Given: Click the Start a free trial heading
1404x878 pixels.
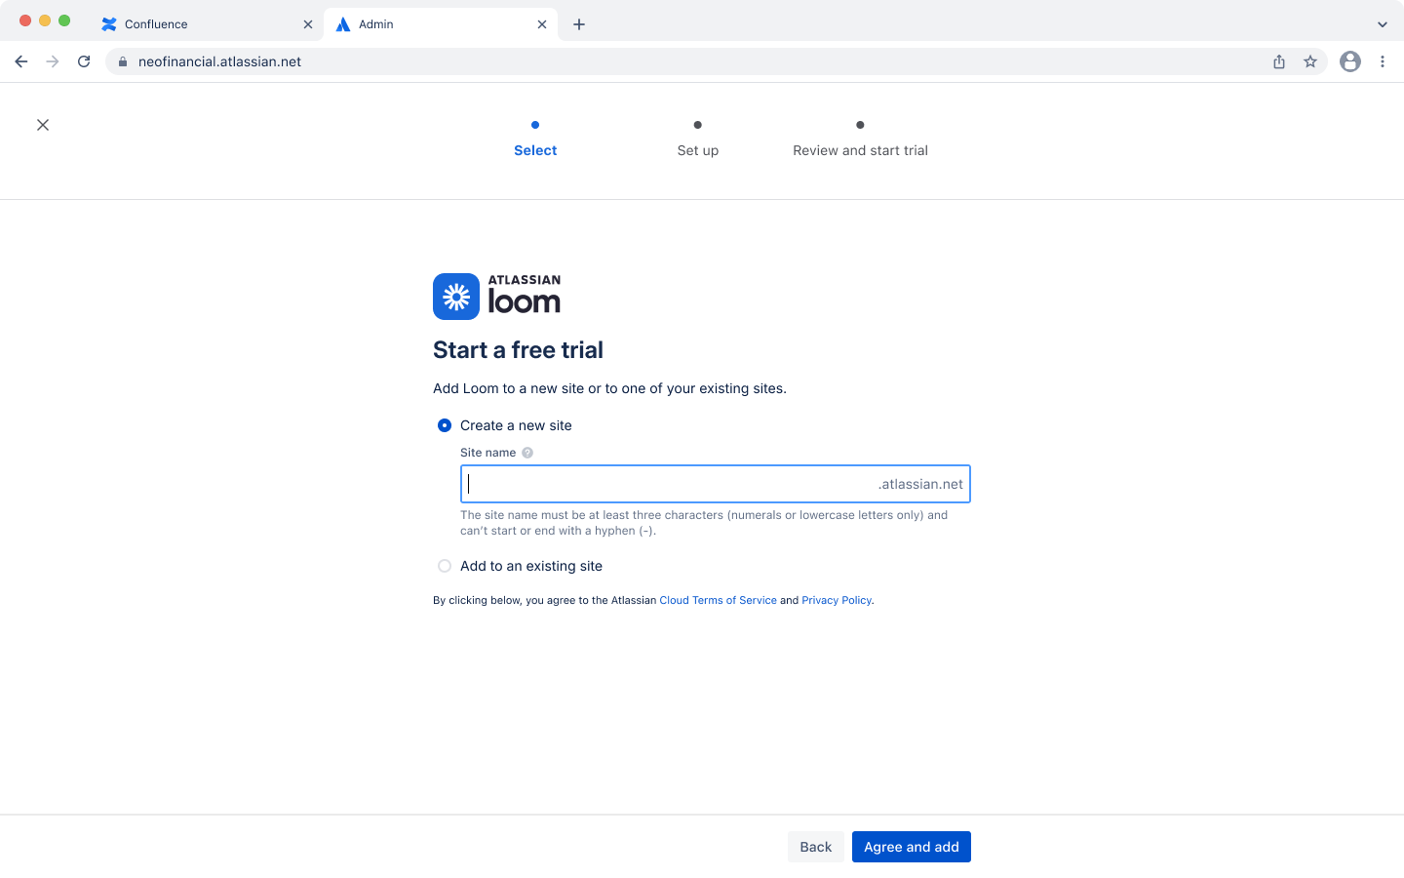Looking at the screenshot, I should [518, 350].
